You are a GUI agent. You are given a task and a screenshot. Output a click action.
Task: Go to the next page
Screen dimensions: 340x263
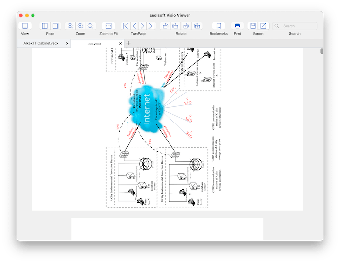click(142, 26)
